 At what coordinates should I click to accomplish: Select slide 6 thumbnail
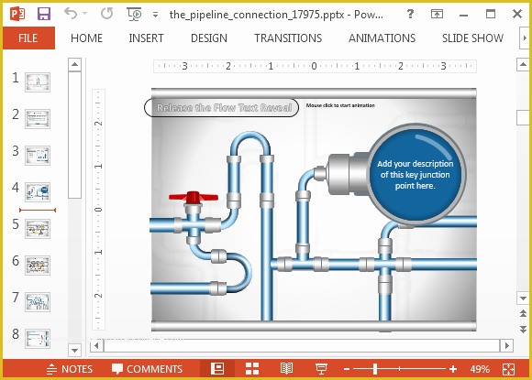[x=38, y=266]
